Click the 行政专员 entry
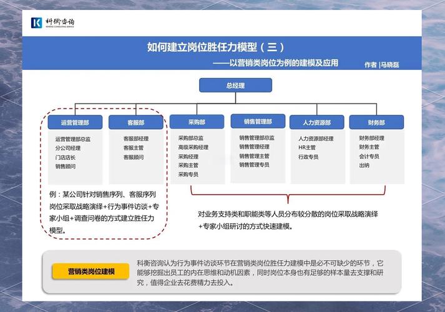Screen dimensions: 445x312 pos(308,157)
